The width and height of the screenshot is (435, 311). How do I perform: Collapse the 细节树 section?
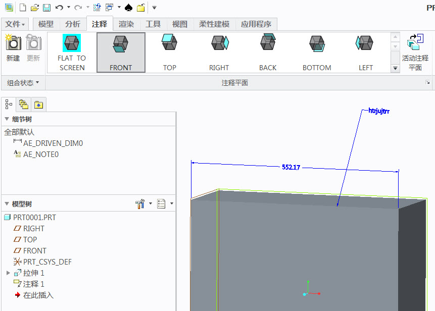coord(7,119)
